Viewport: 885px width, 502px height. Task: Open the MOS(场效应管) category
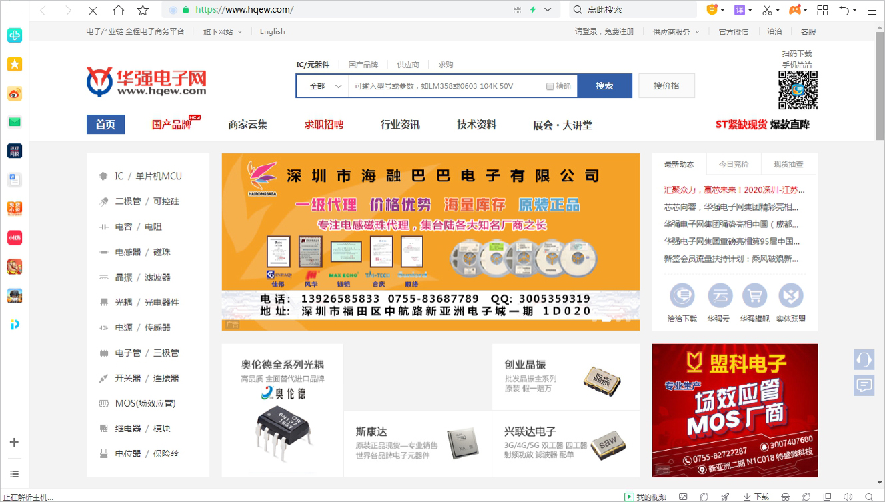145,403
